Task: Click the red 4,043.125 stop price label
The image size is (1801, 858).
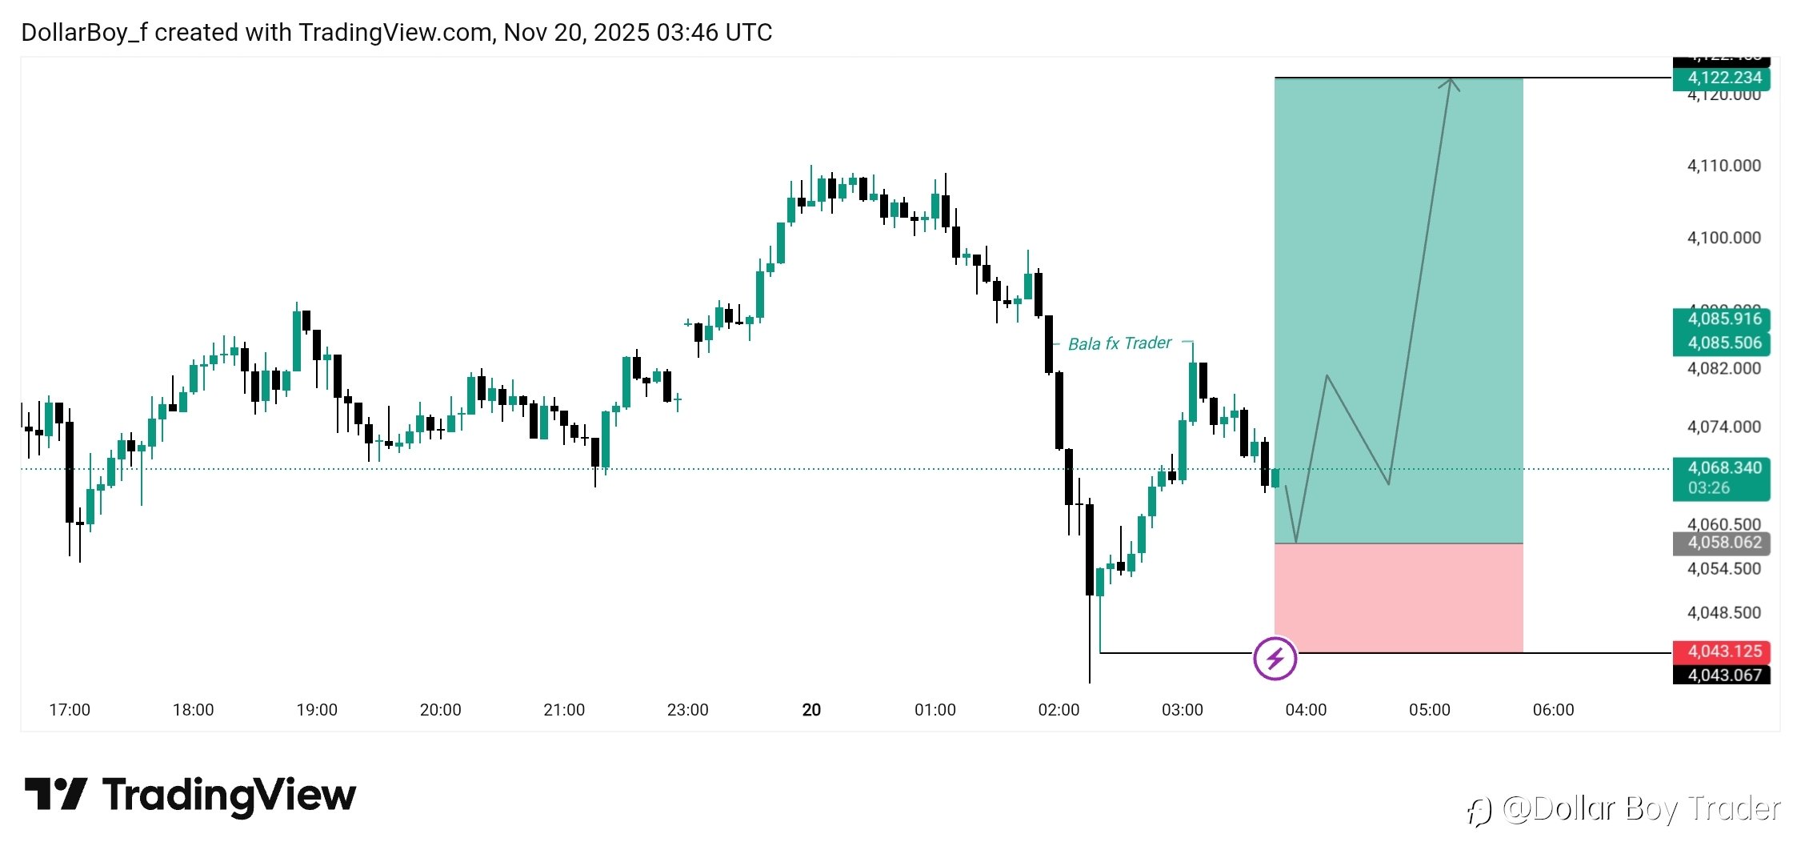Action: (1721, 652)
